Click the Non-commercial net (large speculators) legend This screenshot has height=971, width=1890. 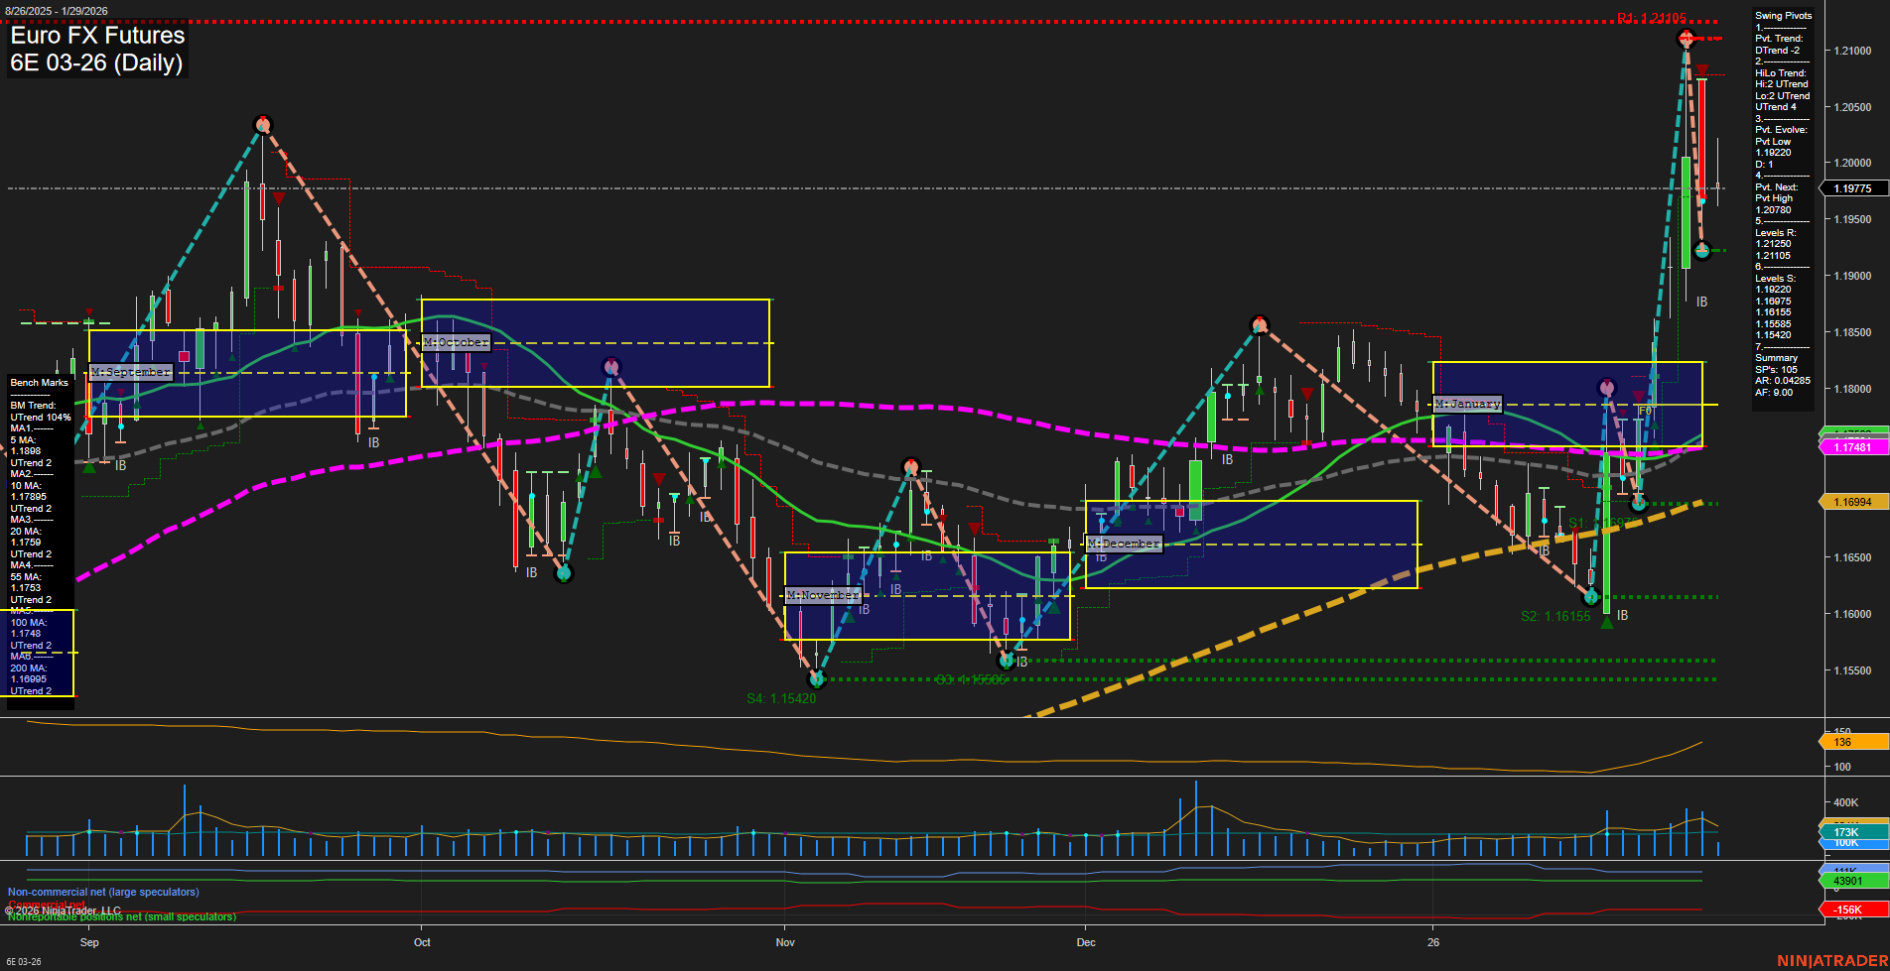click(102, 892)
